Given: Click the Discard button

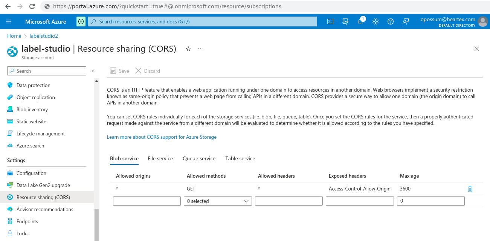Looking at the screenshot, I should 148,71.
